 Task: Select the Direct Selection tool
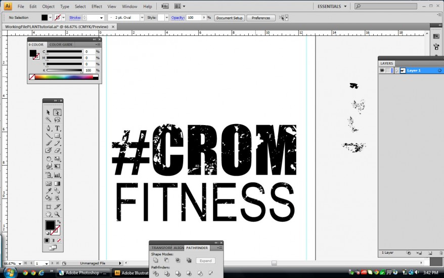click(57, 112)
